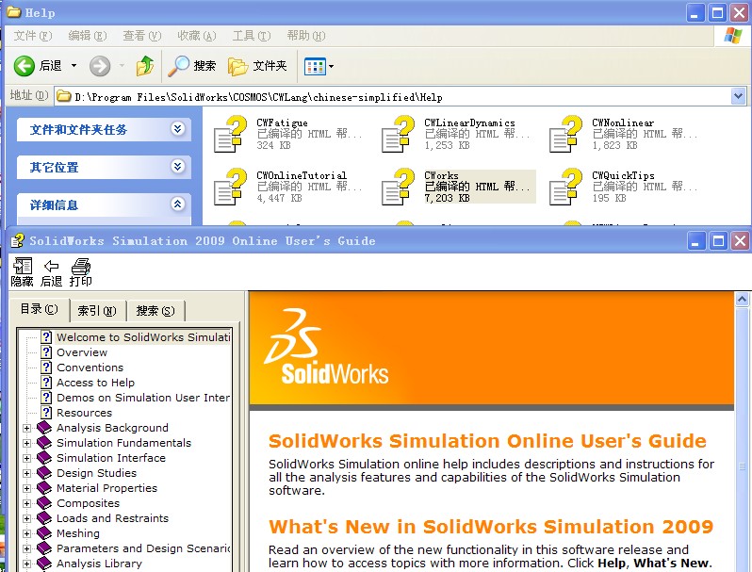Click the Overview topic page icon
Image resolution: width=752 pixels, height=572 pixels.
[x=46, y=352]
